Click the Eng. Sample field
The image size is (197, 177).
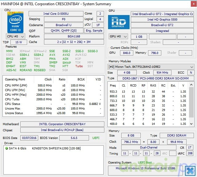click(x=94, y=31)
